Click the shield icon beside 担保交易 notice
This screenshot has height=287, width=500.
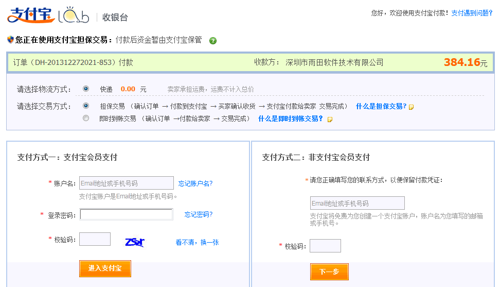[10, 40]
